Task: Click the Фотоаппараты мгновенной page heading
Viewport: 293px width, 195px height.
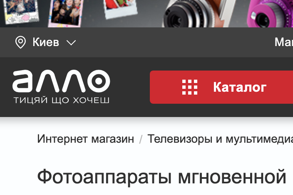Action: pyautogui.click(x=161, y=177)
